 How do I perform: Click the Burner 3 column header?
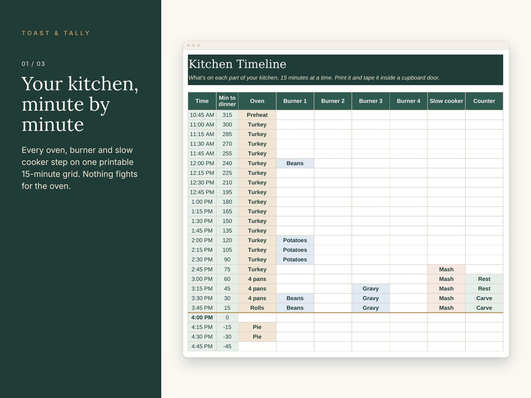(x=371, y=101)
